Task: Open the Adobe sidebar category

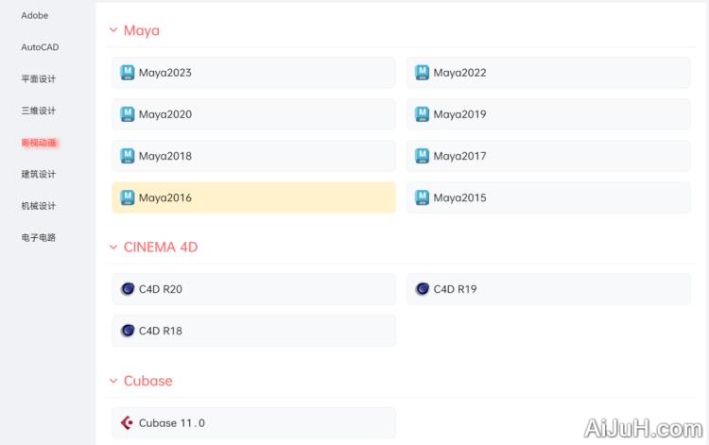Action: (x=35, y=16)
